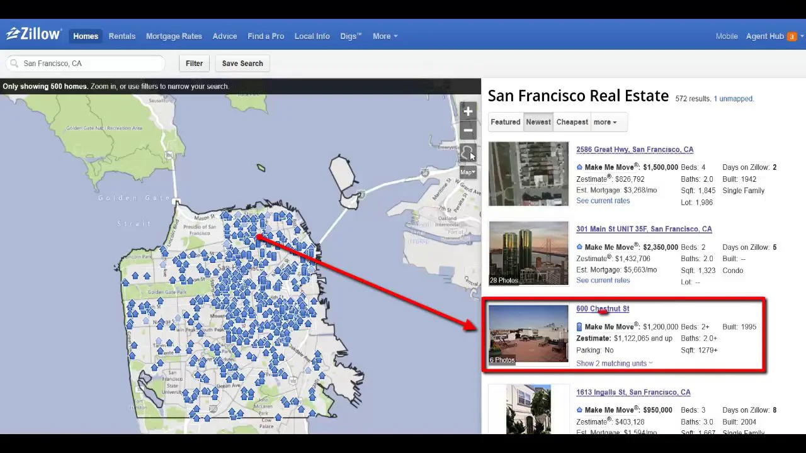
Task: Open 1613 Ingalls St listing link
Action: click(633, 393)
